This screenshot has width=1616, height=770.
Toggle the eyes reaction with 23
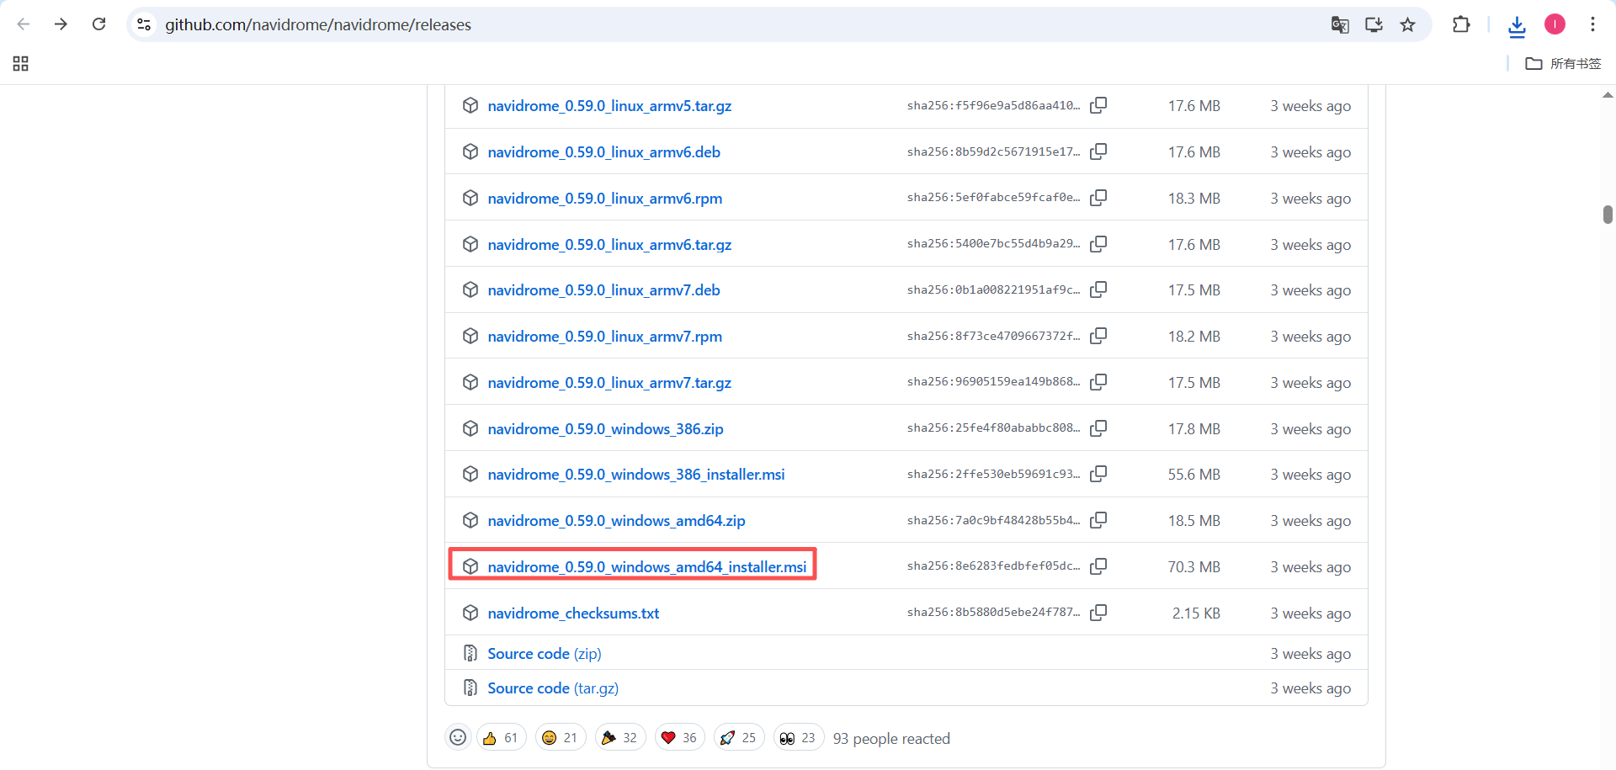[x=799, y=738]
